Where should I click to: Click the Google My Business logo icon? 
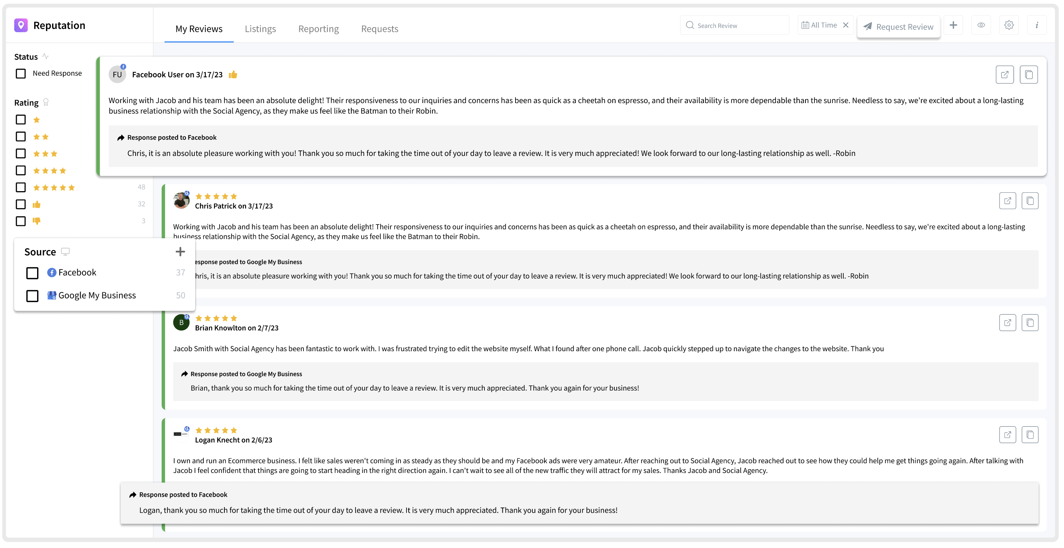pyautogui.click(x=52, y=295)
